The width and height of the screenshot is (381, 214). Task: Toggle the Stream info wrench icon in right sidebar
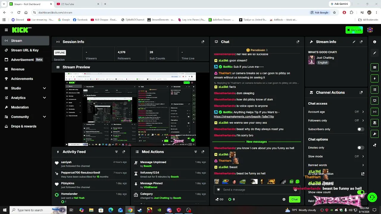click(374, 134)
